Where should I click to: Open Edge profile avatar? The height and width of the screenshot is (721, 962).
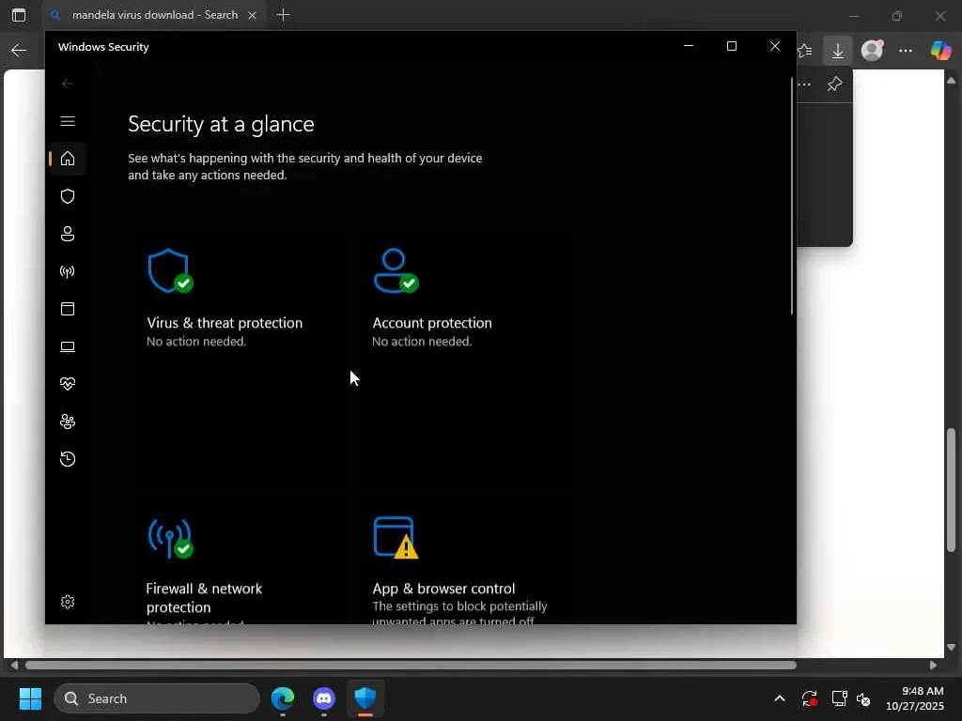(872, 51)
